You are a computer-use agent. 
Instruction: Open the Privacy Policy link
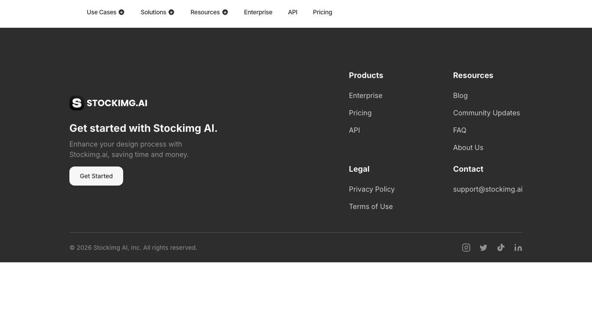point(372,189)
